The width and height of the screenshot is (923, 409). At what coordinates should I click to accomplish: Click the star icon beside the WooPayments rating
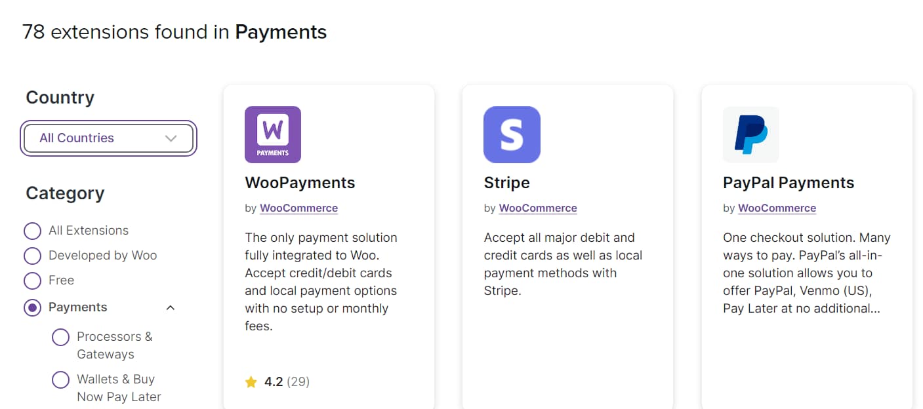coord(251,381)
